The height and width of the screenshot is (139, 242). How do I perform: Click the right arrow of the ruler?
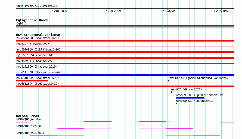point(233,8)
